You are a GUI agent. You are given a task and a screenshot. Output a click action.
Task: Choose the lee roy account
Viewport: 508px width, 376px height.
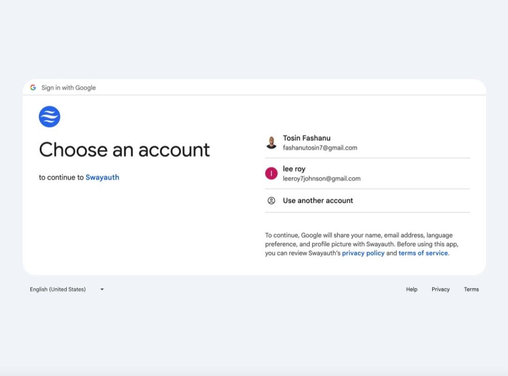pyautogui.click(x=367, y=174)
